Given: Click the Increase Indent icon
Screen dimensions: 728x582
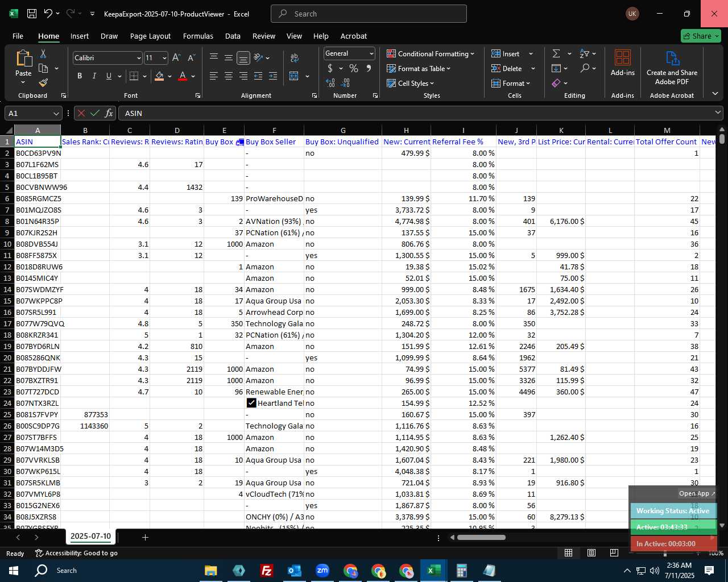Looking at the screenshot, I should click(x=273, y=76).
